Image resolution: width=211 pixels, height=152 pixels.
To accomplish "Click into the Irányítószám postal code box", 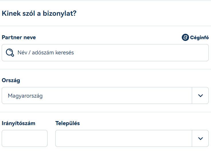I will click(25, 139).
